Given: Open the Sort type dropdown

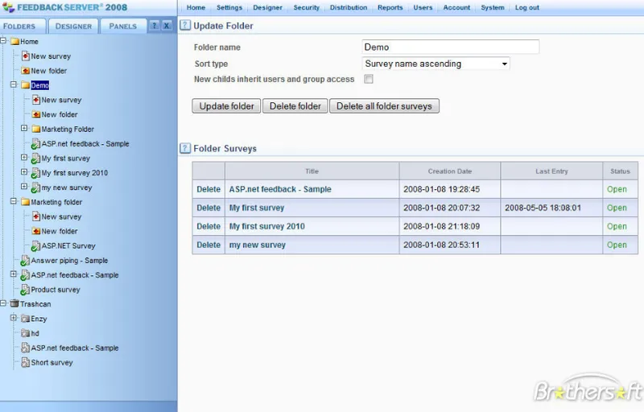Looking at the screenshot, I should 436,64.
